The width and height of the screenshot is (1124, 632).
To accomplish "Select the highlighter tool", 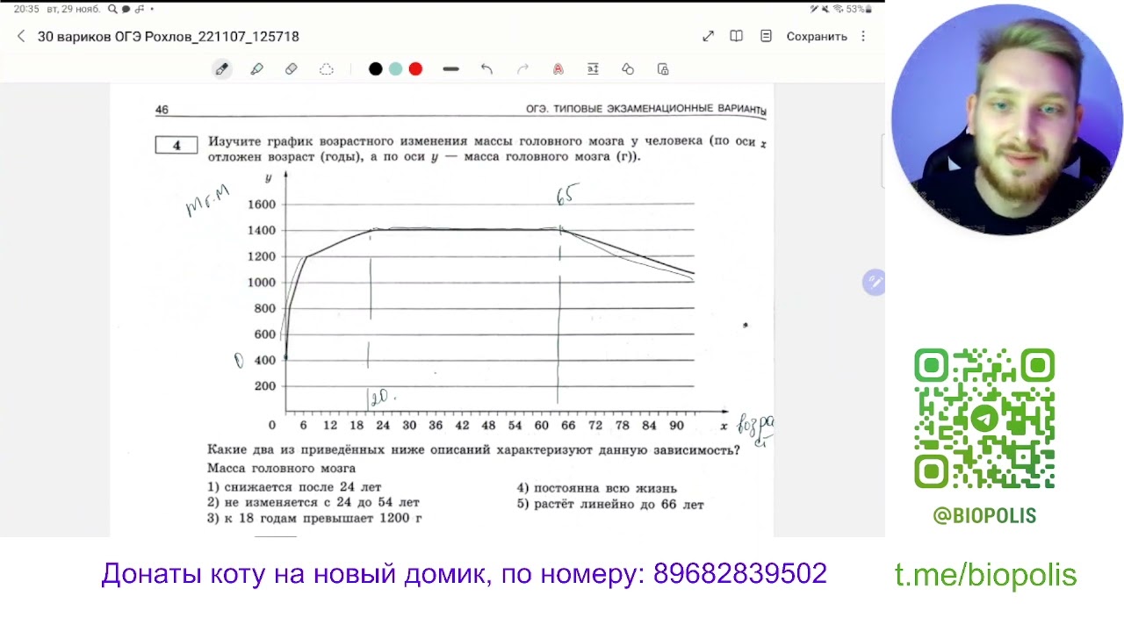I will coord(256,69).
